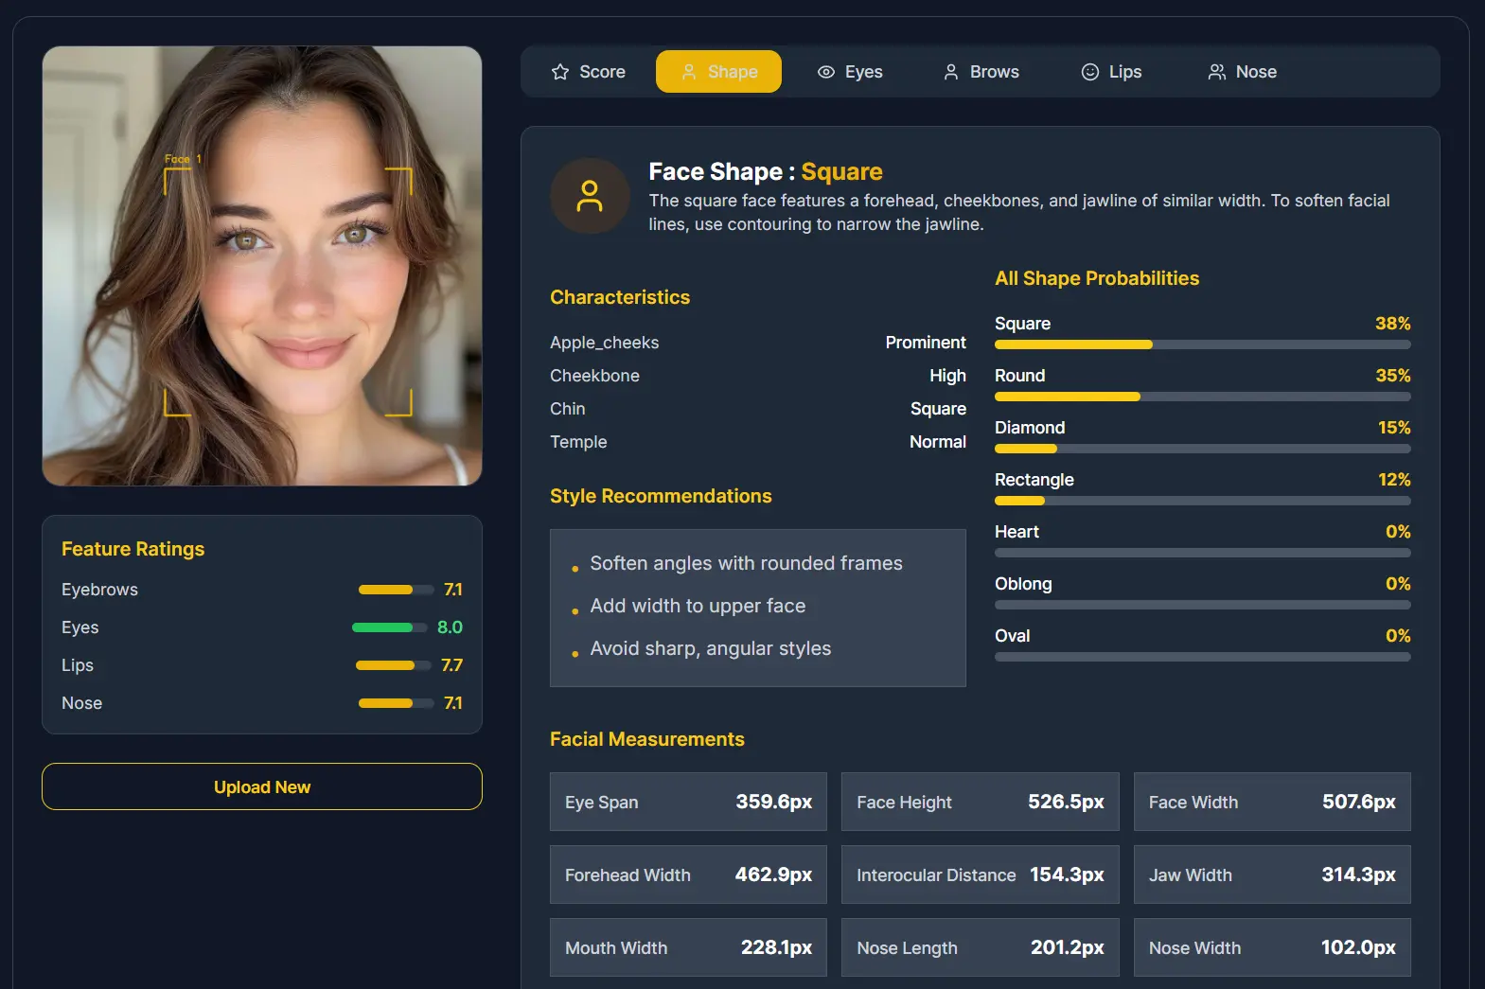Click the 'Temple' value 'Normal'
This screenshot has width=1485, height=989.
937,442
